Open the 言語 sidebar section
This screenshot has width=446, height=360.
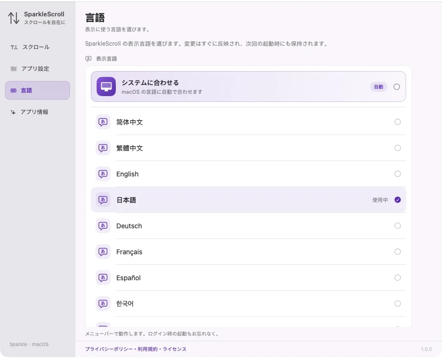click(x=37, y=90)
